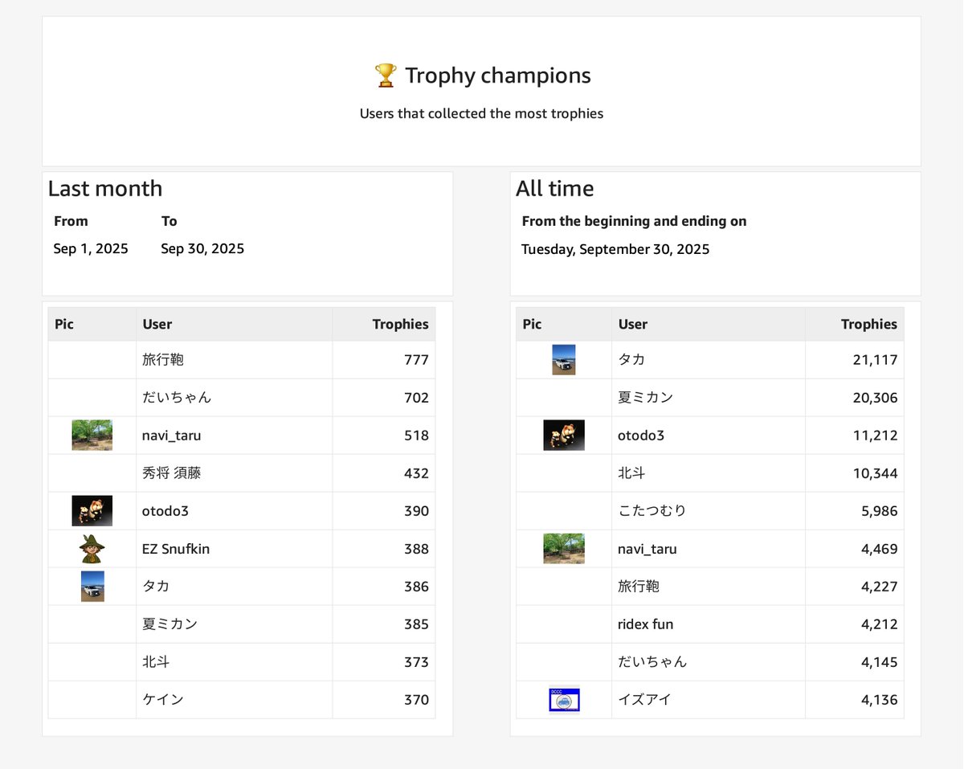Image resolution: width=964 pixels, height=769 pixels.
Task: Click 'From the beginning and ending on' label
Action: click(634, 222)
